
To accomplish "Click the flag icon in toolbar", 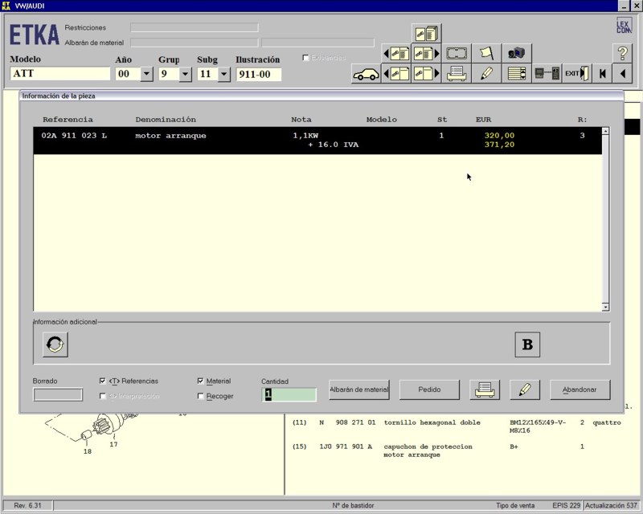I will click(486, 53).
